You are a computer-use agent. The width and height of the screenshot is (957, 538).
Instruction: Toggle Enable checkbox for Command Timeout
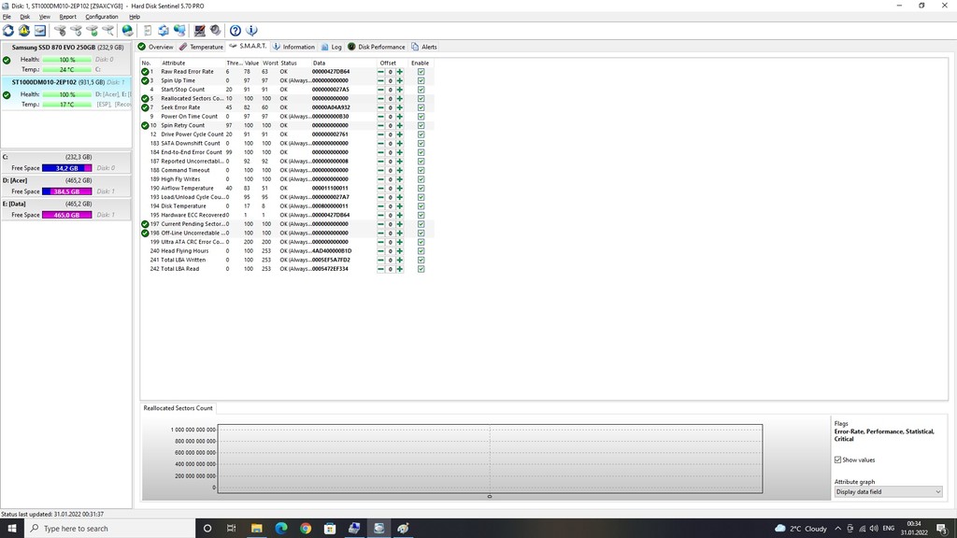click(x=421, y=170)
